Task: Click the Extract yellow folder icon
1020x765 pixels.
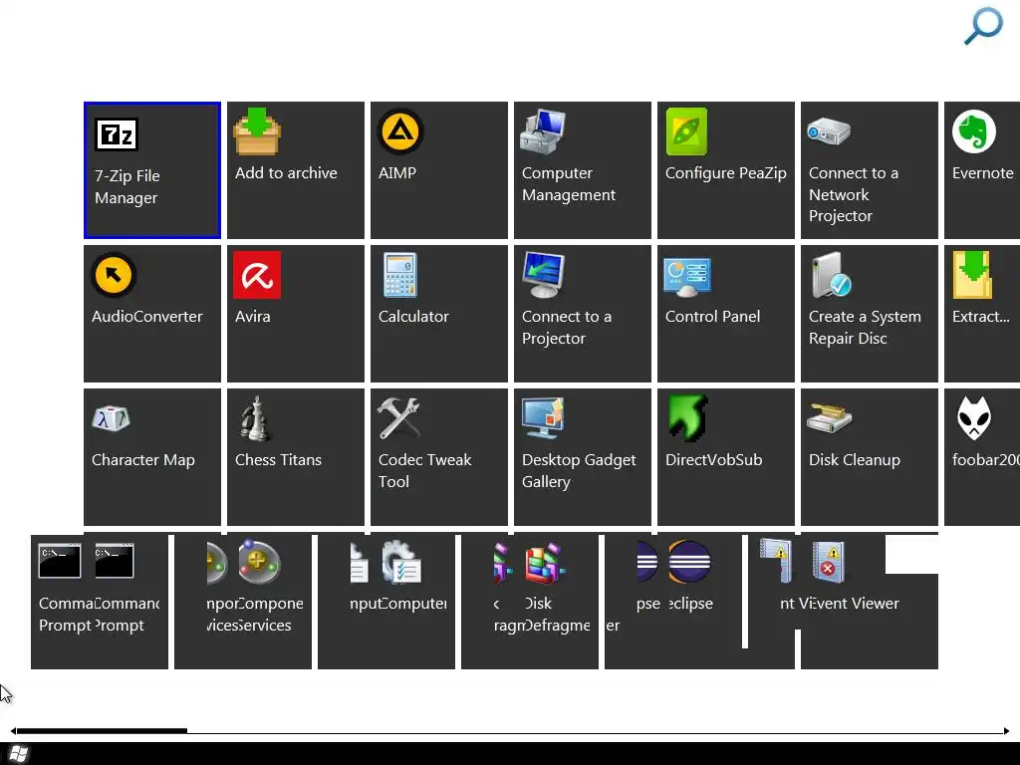Action: [972, 275]
